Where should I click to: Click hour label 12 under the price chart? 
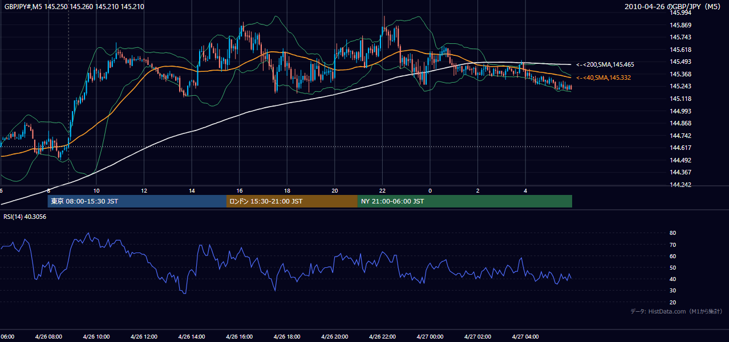pyautogui.click(x=144, y=191)
